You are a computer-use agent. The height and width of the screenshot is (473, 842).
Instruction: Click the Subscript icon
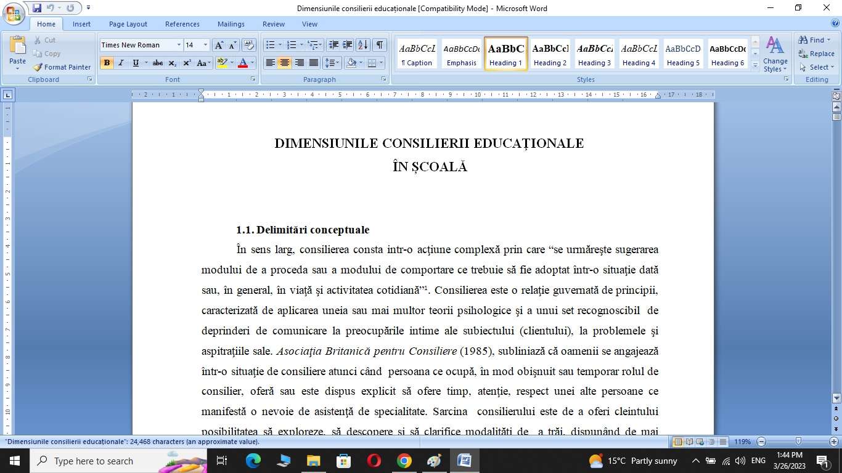[x=173, y=63]
